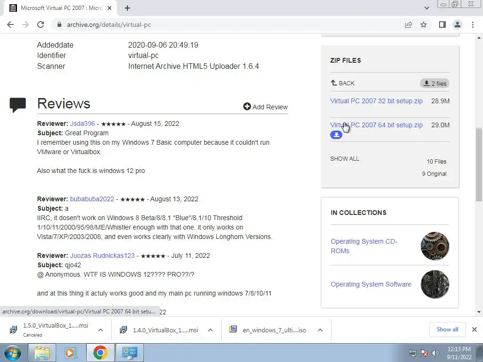This screenshot has height=362, width=483.
Task: Click the Chrome taskbar icon
Action: pyautogui.click(x=100, y=353)
